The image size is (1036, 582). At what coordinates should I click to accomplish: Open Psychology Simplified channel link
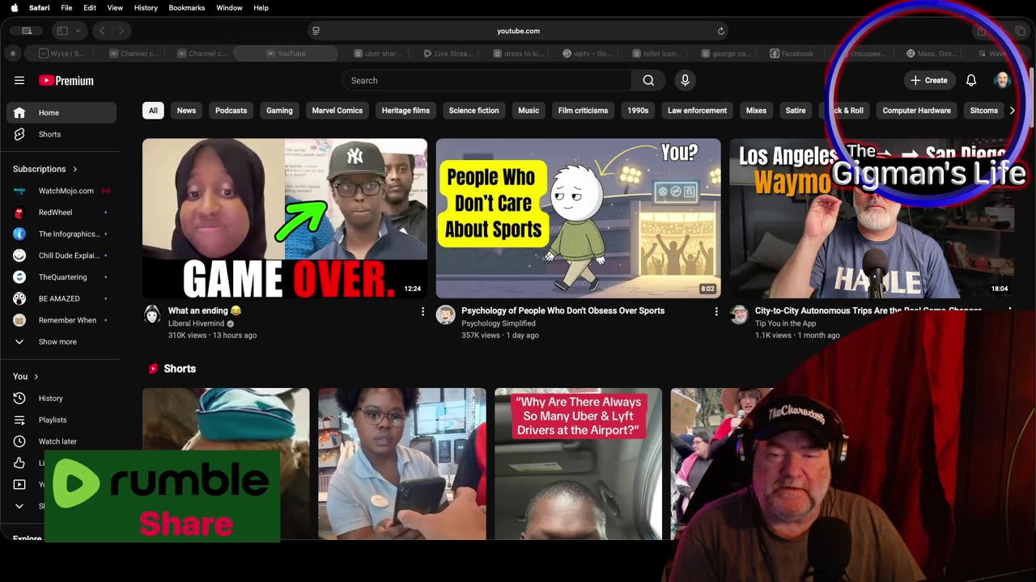tap(498, 323)
